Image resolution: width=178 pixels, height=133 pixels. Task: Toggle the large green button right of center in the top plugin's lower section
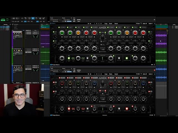point(127,58)
